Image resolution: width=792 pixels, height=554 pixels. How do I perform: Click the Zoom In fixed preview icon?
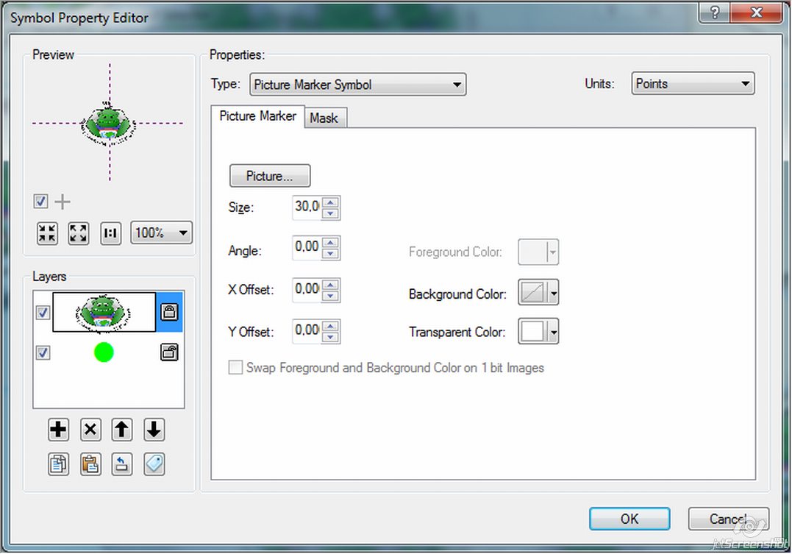[48, 233]
